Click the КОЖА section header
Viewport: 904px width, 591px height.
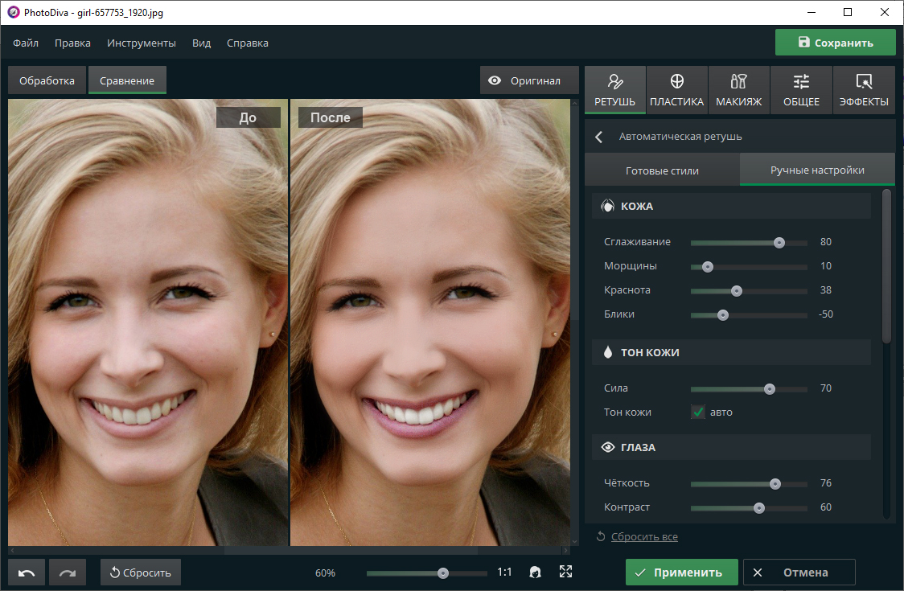pos(731,206)
